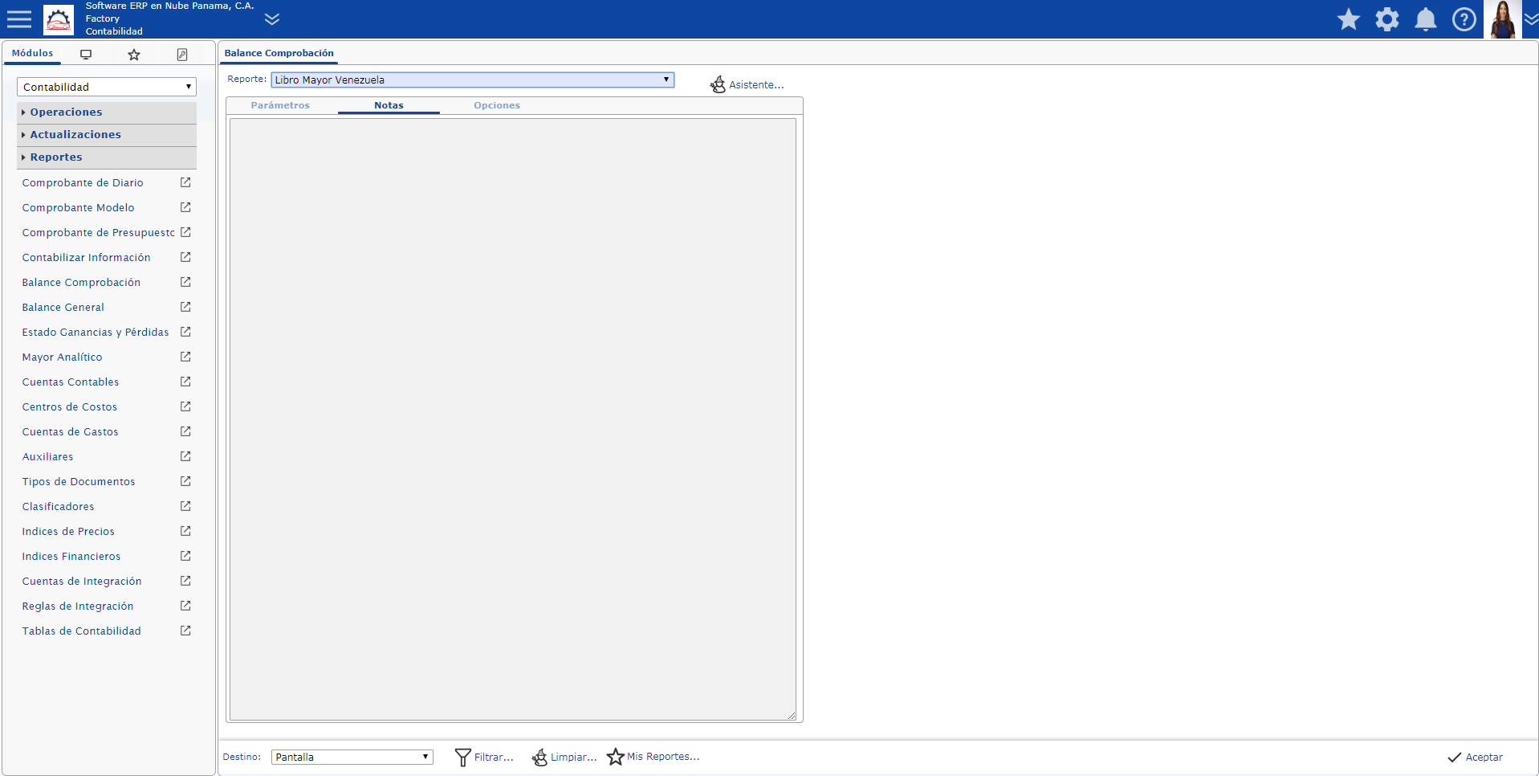Click the user avatar photo
This screenshot has width=1539, height=776.
(x=1503, y=19)
